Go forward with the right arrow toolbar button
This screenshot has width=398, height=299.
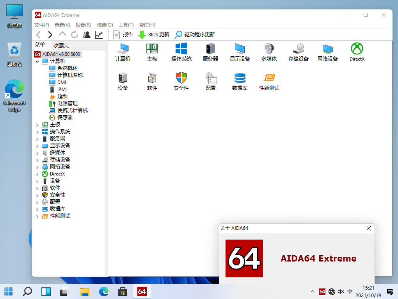coord(50,34)
